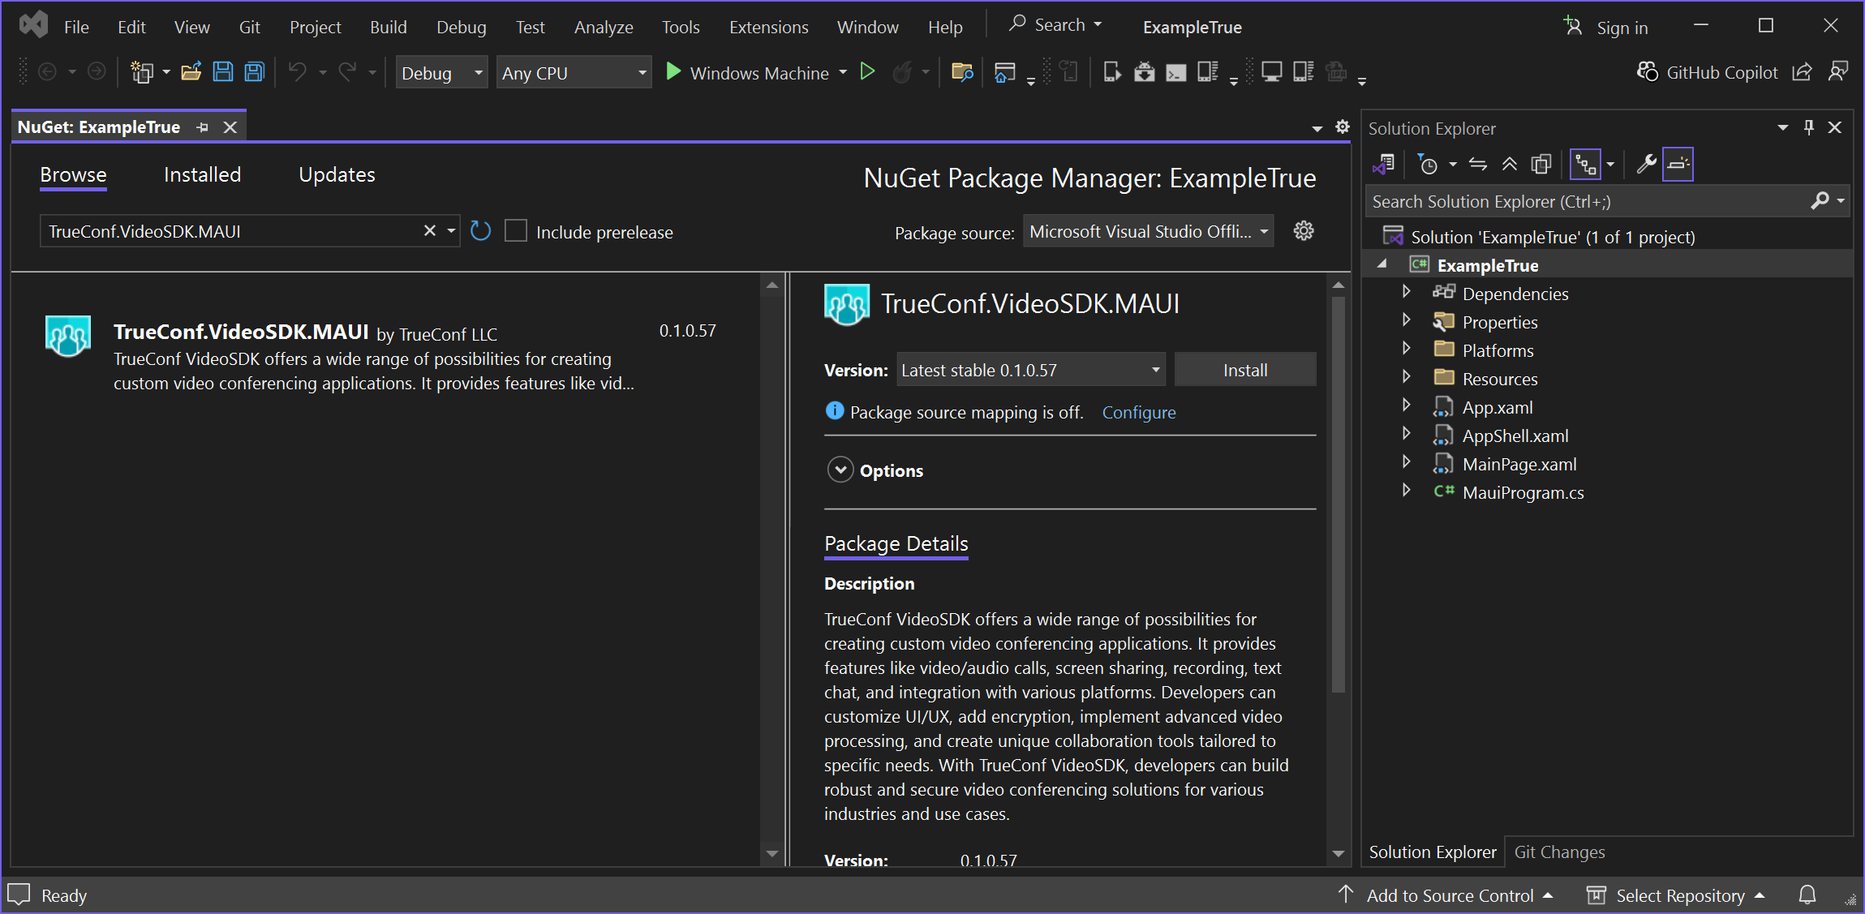Viewport: 1865px width, 914px height.
Task: Click the Save icon in toolbar
Action: coord(223,72)
